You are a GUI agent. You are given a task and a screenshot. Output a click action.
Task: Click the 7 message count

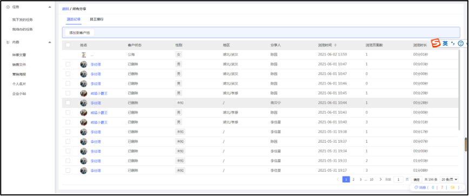[442, 188]
